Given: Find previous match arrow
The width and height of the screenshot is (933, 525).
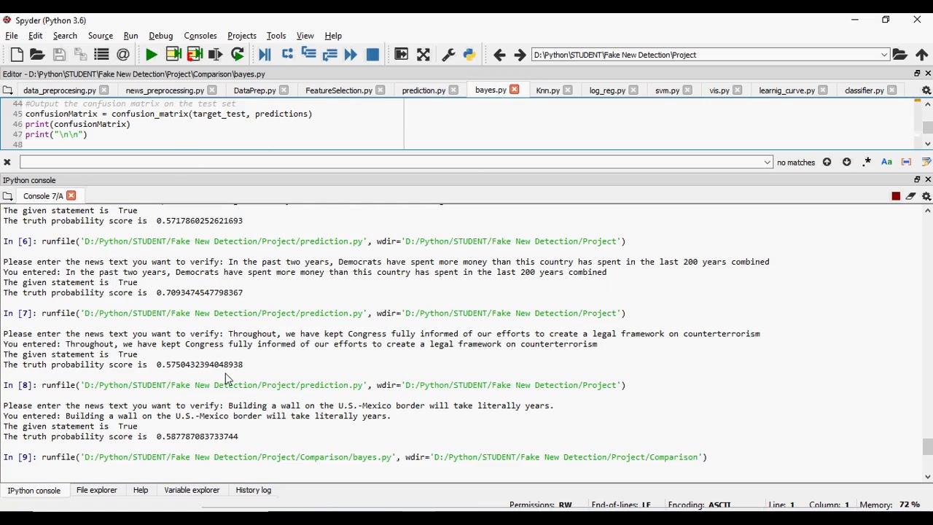Looking at the screenshot, I should [827, 162].
